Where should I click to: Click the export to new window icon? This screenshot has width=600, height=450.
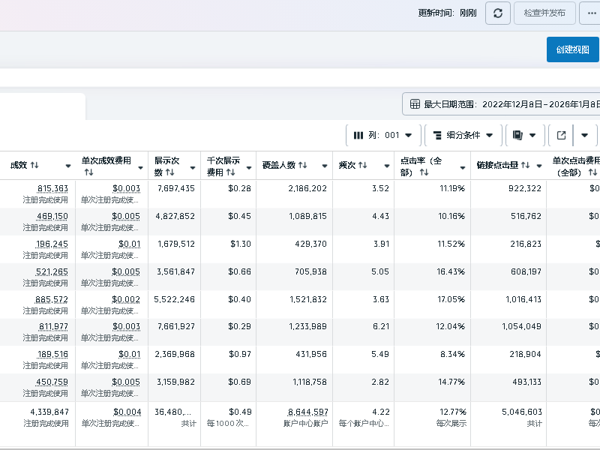[x=561, y=136]
